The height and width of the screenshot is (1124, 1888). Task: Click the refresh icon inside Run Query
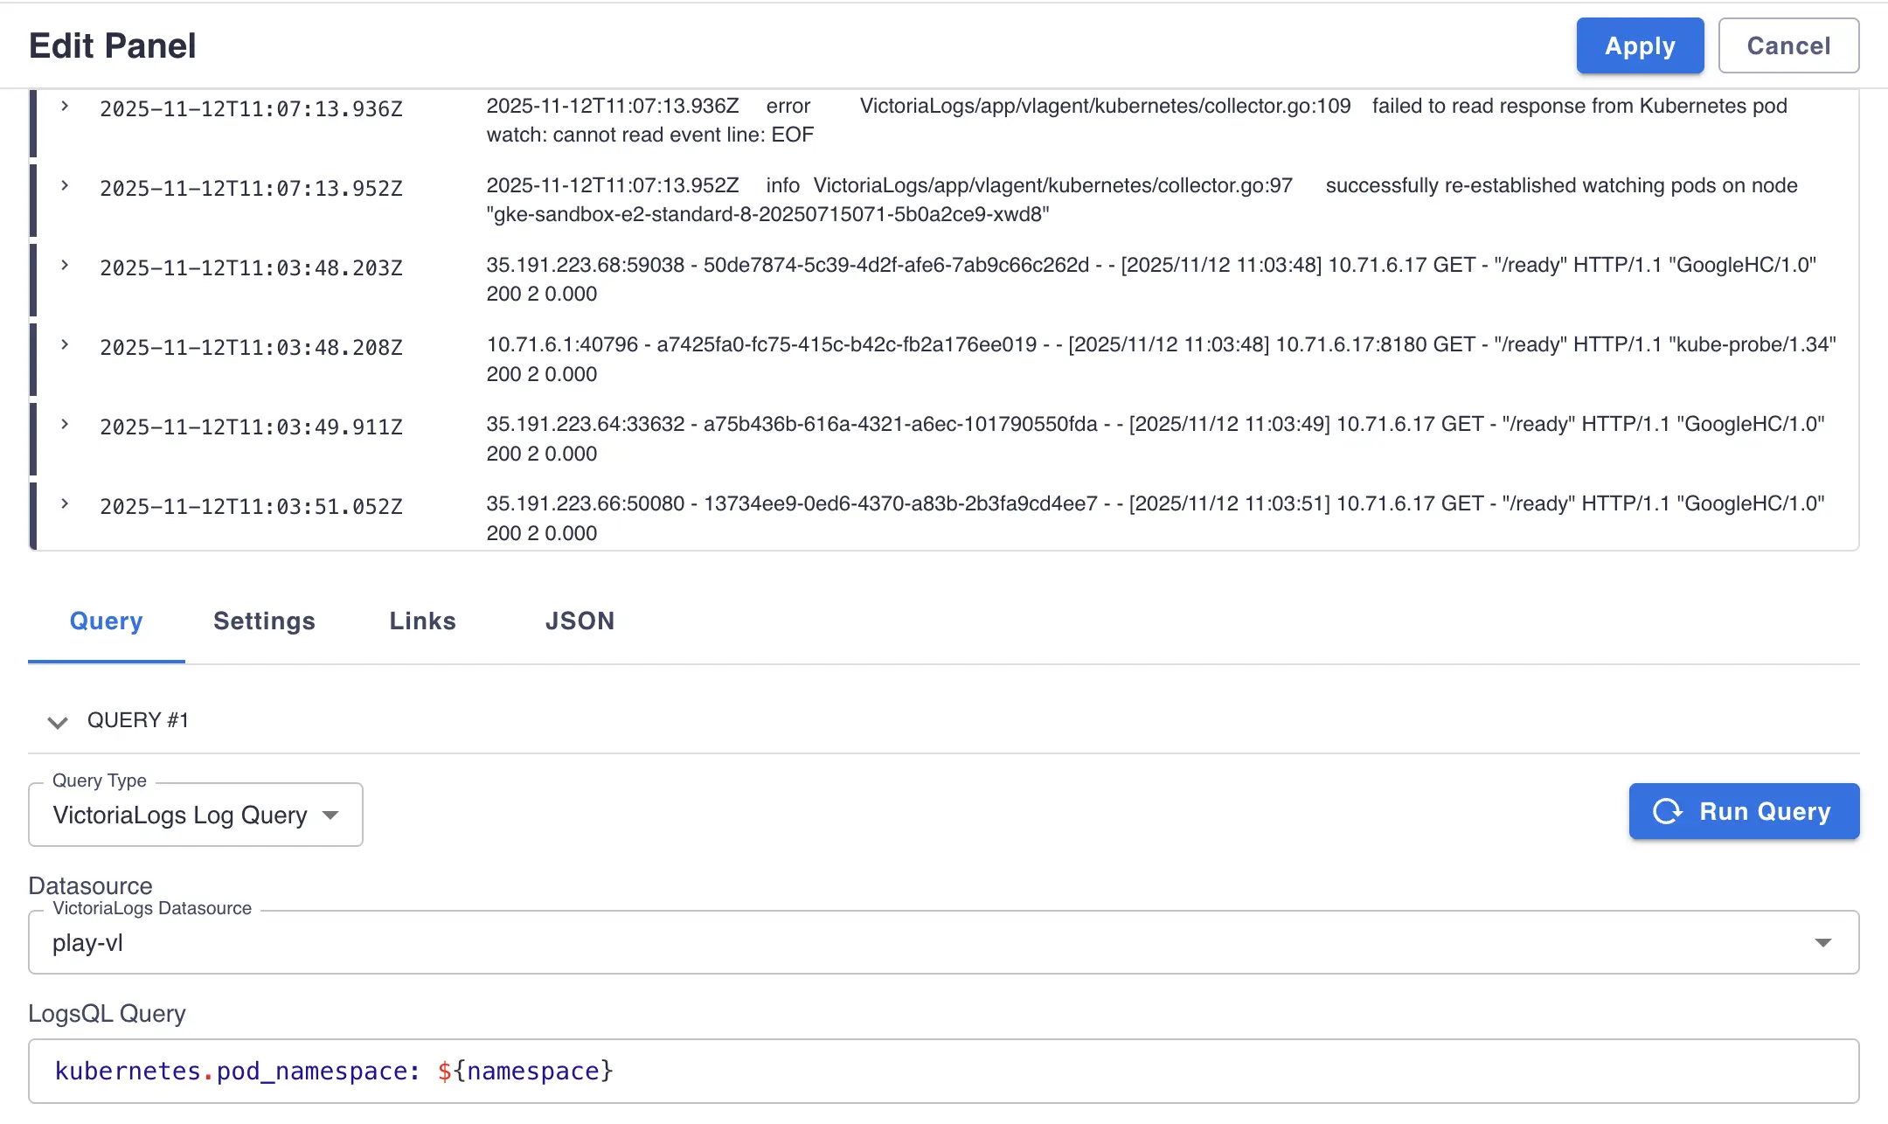(1670, 811)
